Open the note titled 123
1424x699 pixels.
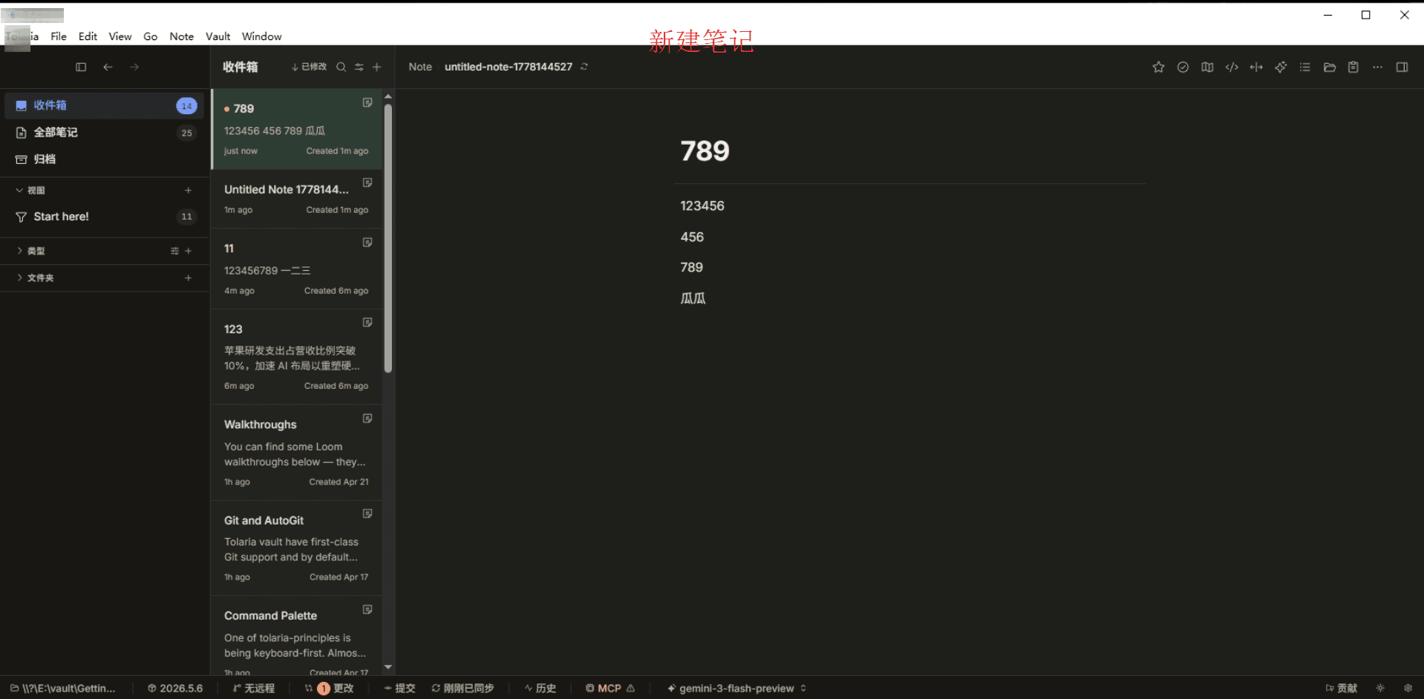[x=297, y=357]
